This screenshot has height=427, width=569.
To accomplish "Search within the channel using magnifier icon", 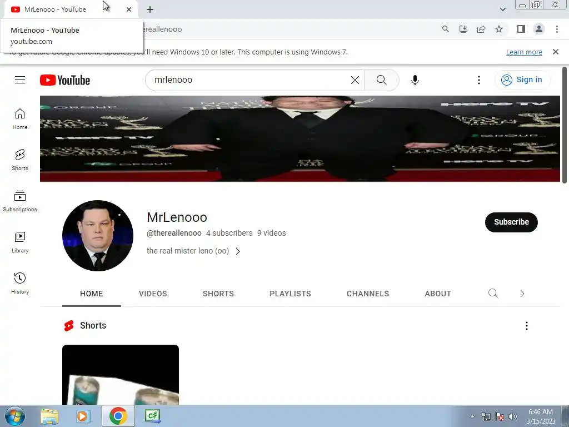I will pos(493,294).
